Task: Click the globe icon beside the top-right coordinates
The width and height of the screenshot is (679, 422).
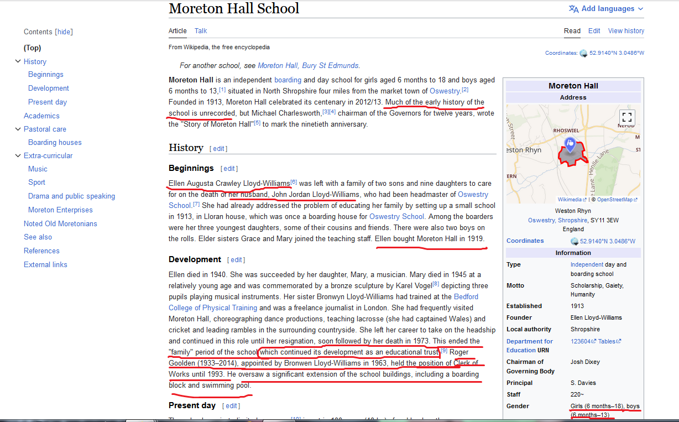Action: pos(583,53)
